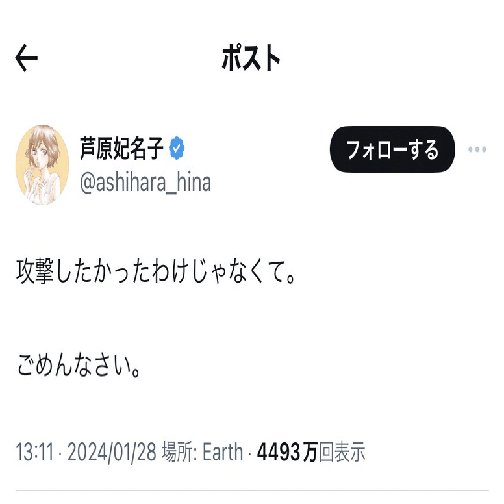This screenshot has height=504, width=504.
Task: Click the bold 4493万 view number
Action: (287, 452)
